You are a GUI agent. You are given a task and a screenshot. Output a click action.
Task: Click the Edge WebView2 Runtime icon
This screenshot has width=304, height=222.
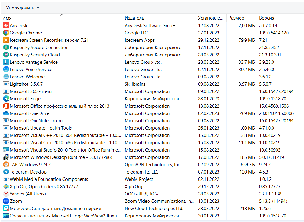coord(6,216)
